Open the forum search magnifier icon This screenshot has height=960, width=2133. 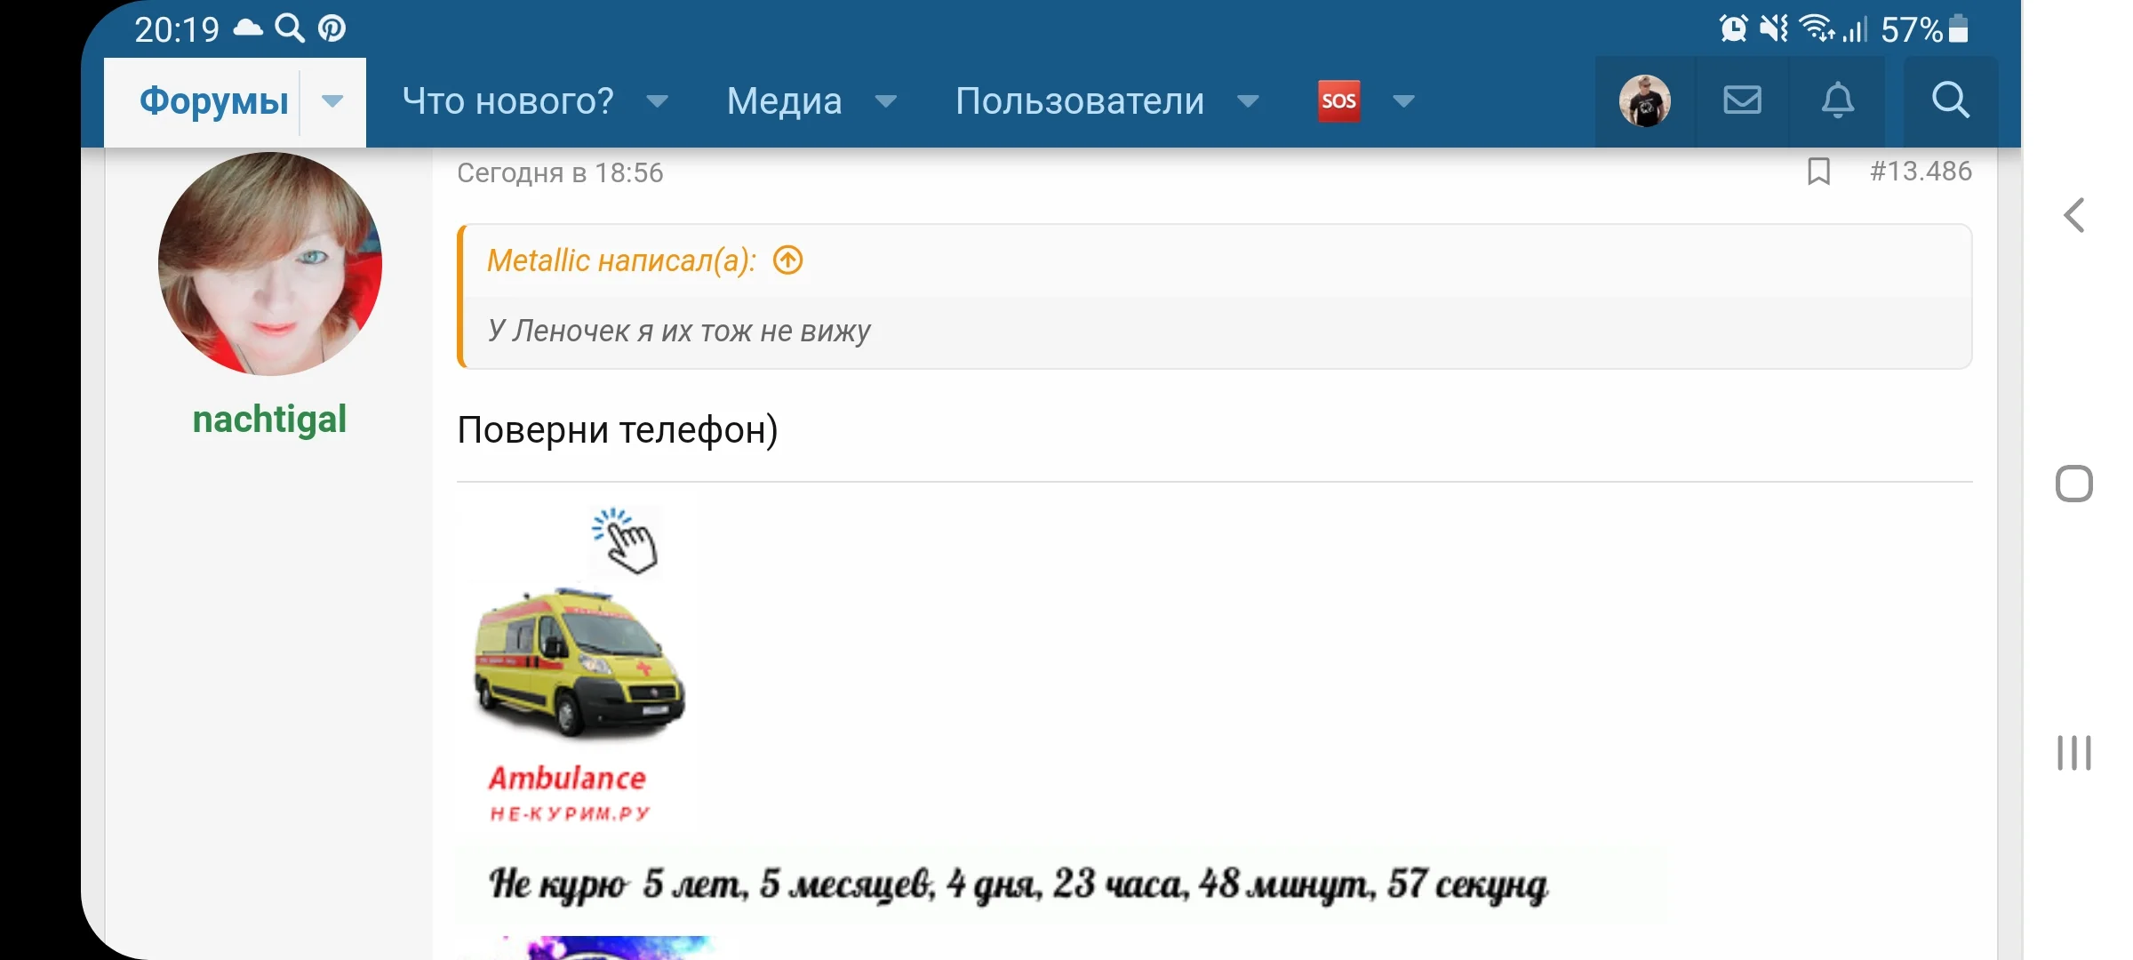(1952, 100)
